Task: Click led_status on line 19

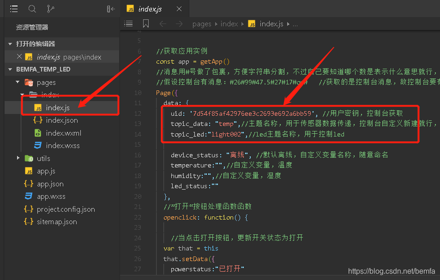Action: point(189,186)
